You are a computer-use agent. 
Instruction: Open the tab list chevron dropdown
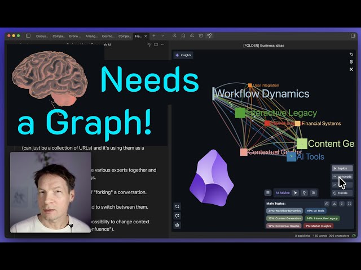click(x=163, y=36)
